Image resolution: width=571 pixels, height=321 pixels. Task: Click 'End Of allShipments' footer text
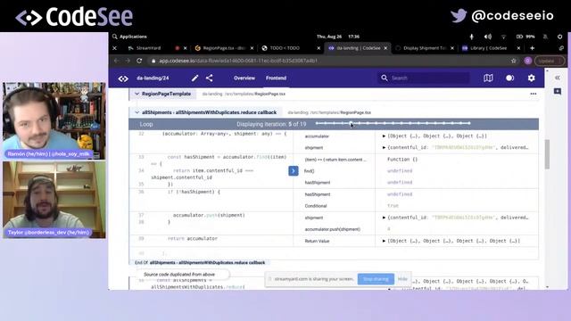200,262
